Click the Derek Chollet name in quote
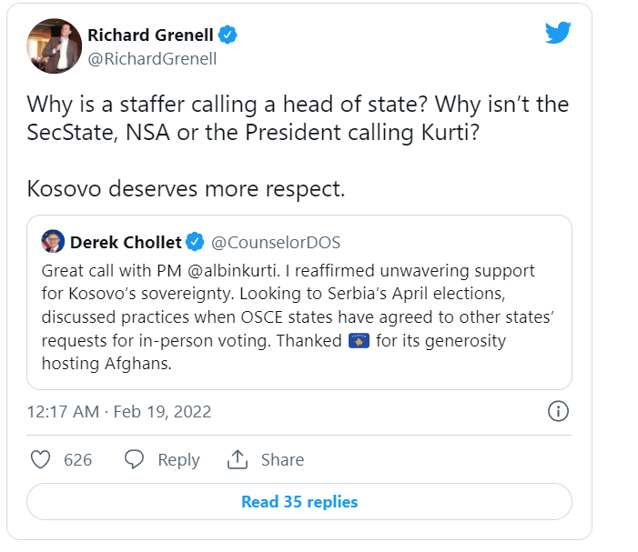638x552 pixels. [126, 242]
